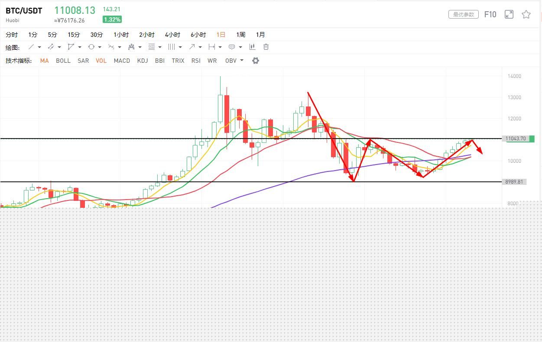The height and width of the screenshot is (342, 542).
Task: Open indicator settings gear icon
Action: point(256,61)
